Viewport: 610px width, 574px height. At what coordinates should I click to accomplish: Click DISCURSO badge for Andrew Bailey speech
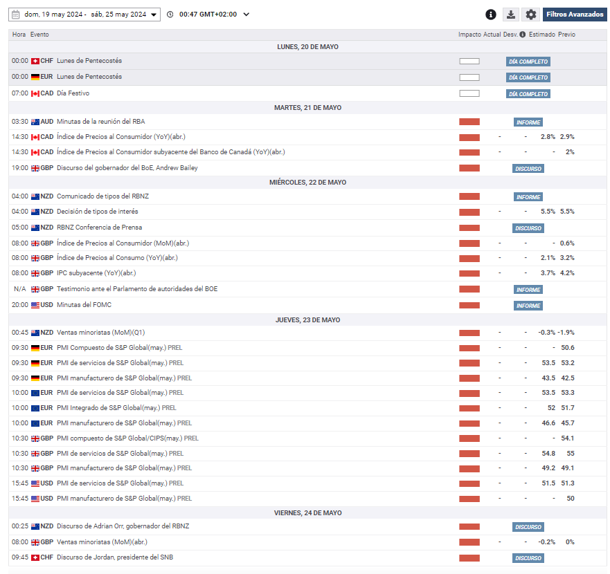point(528,169)
